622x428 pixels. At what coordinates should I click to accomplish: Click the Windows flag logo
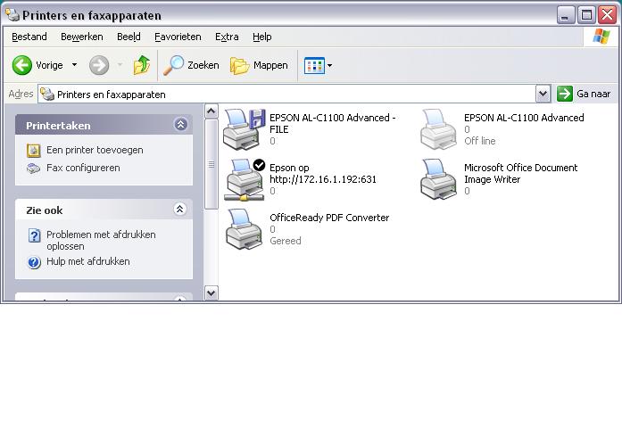(x=601, y=37)
